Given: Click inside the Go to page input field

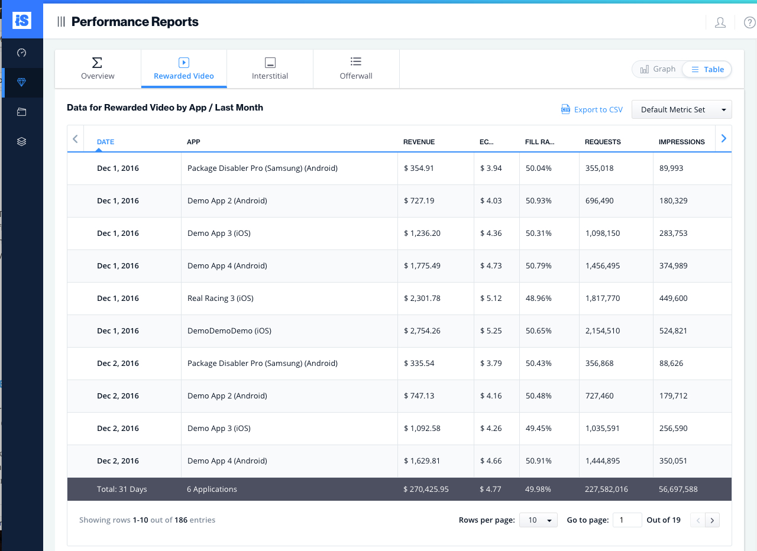Looking at the screenshot, I should (627, 520).
